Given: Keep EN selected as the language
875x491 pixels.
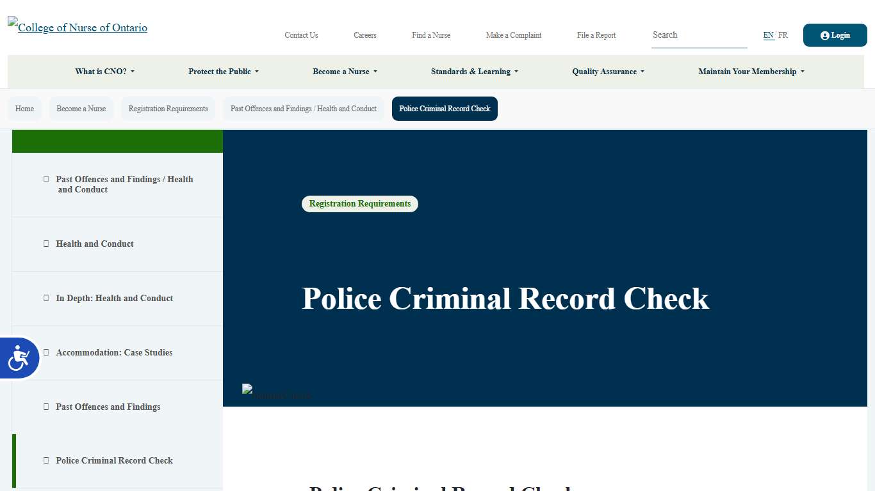Looking at the screenshot, I should click(x=768, y=35).
